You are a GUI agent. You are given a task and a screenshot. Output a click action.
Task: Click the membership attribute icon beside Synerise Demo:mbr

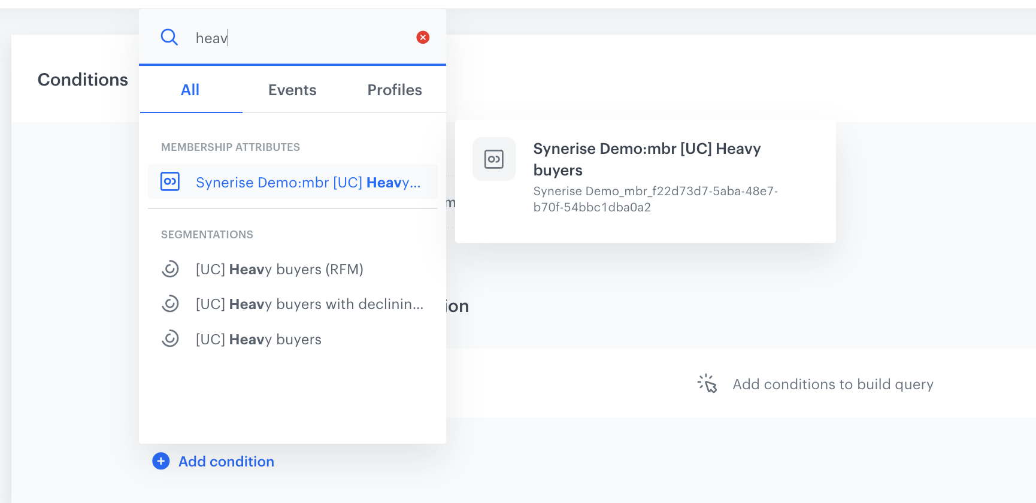[x=170, y=181]
